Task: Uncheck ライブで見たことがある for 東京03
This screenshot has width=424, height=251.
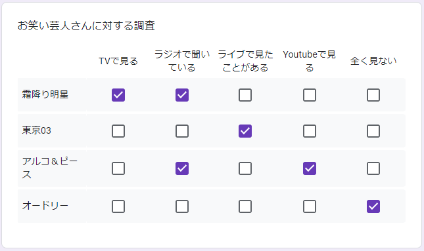Action: coord(245,131)
